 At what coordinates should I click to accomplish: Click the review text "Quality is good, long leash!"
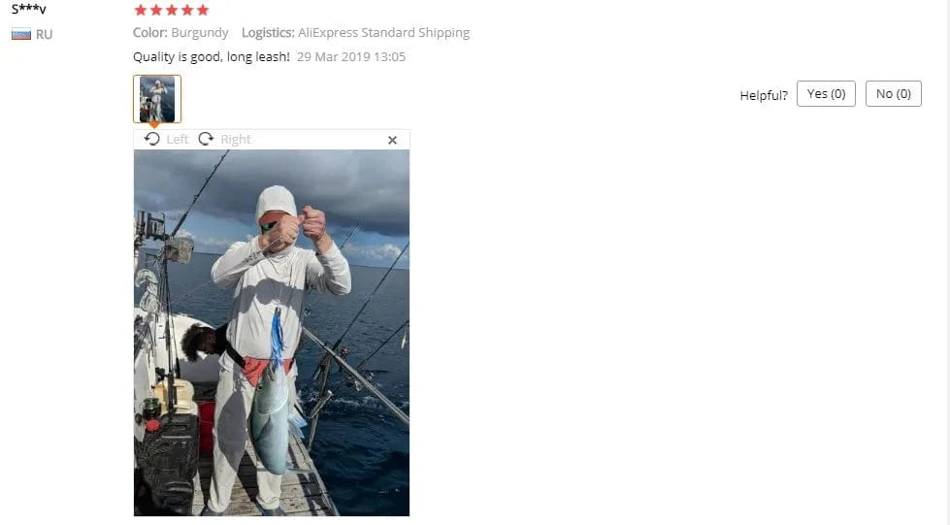click(x=212, y=57)
